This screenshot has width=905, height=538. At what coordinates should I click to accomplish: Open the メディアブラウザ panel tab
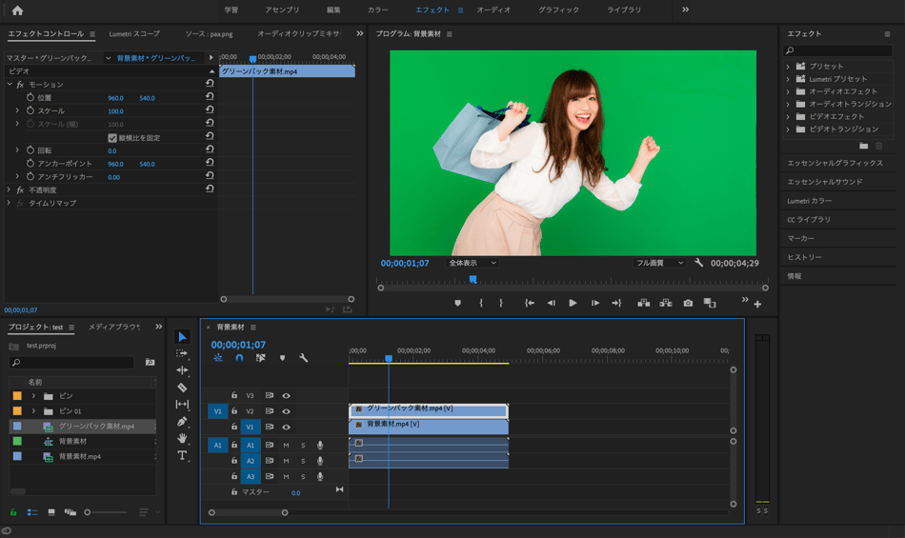point(114,327)
